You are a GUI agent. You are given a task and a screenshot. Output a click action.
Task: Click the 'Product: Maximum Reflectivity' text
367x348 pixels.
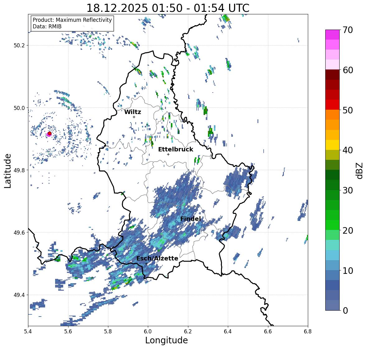72,20
